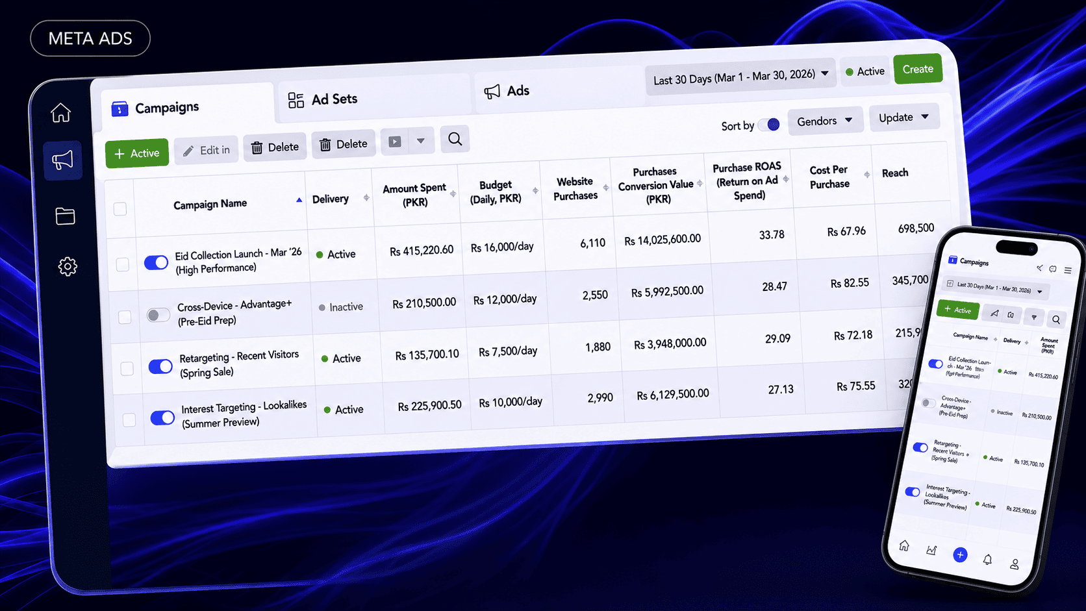Click the 2,990 website purchases cell

coord(600,397)
